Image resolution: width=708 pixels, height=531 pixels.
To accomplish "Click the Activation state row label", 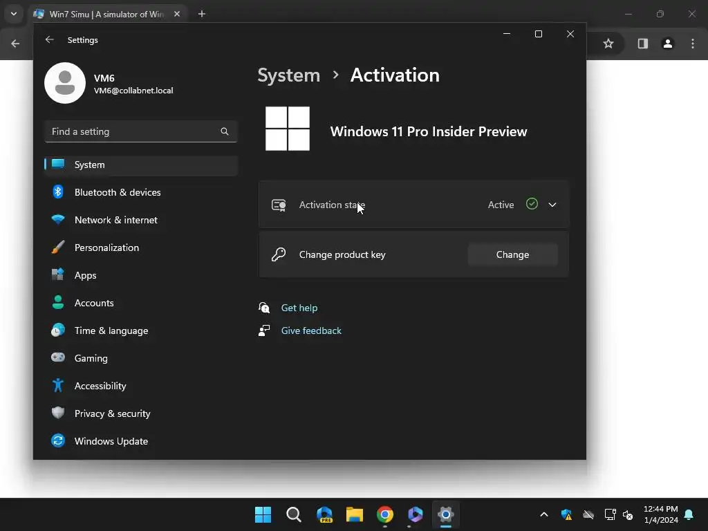I will pos(332,205).
